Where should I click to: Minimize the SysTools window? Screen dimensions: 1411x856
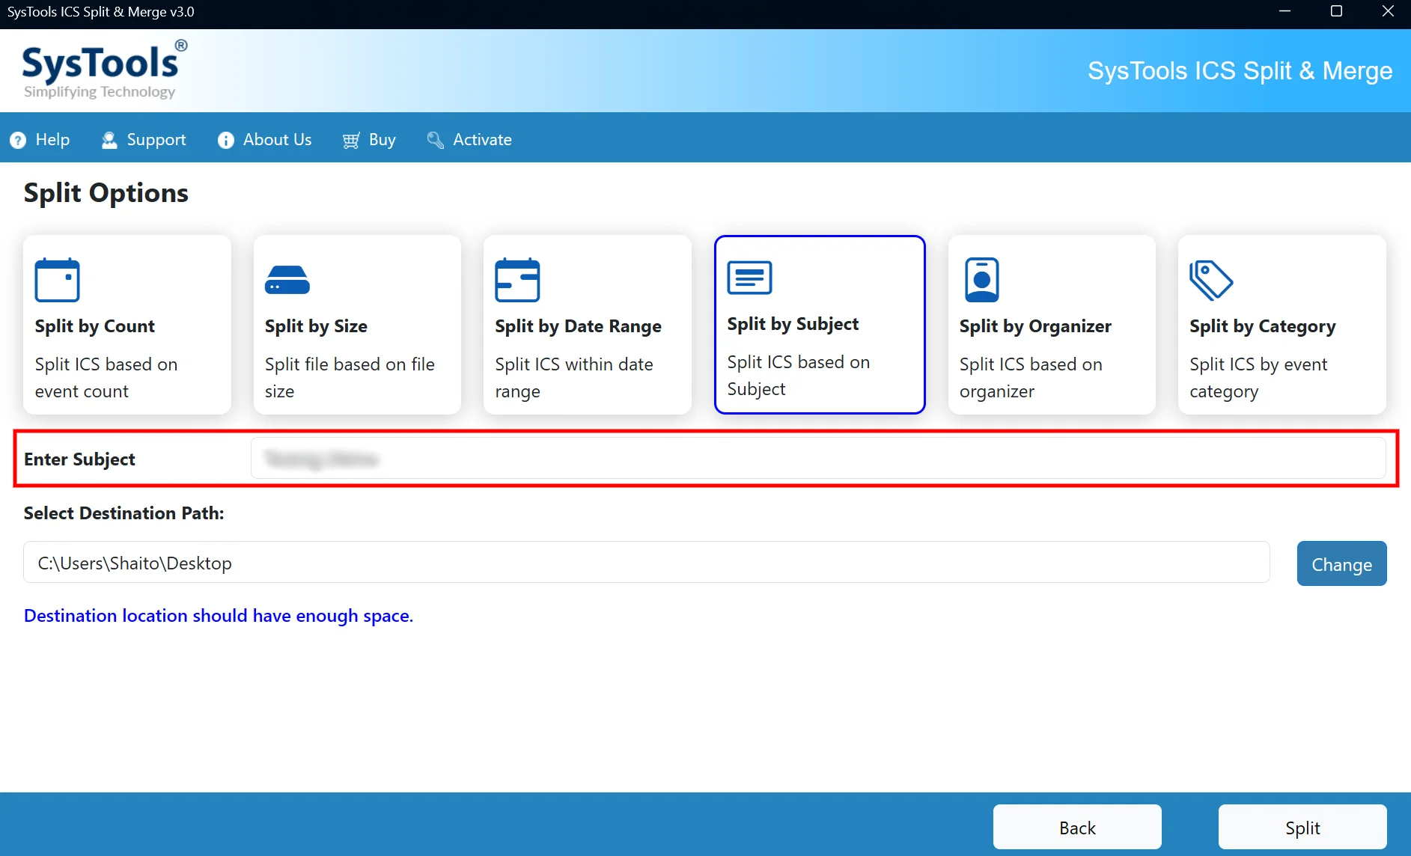pos(1284,12)
